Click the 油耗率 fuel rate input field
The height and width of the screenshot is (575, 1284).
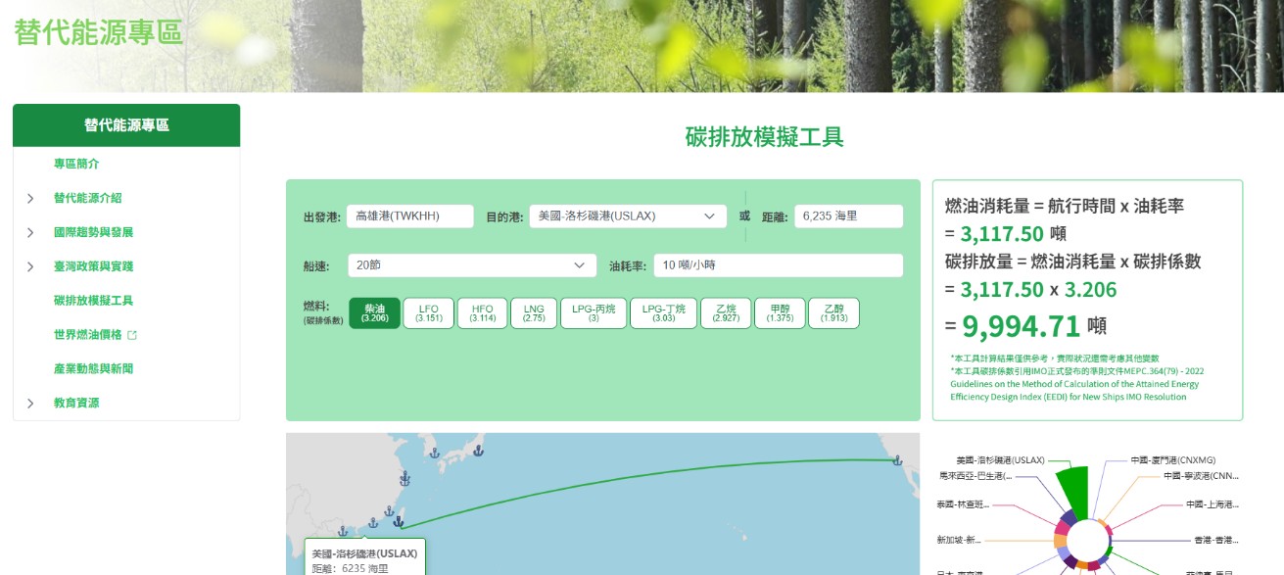point(778,265)
